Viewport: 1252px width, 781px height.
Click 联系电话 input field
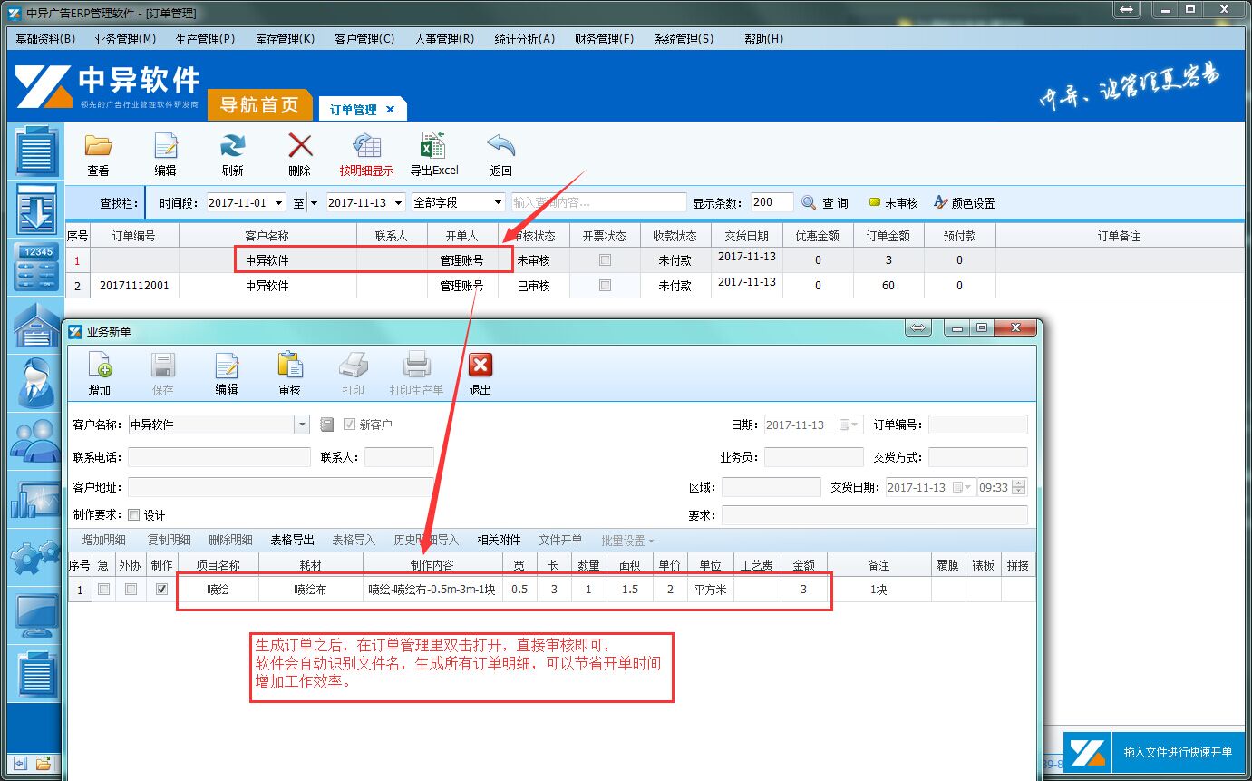(x=218, y=457)
